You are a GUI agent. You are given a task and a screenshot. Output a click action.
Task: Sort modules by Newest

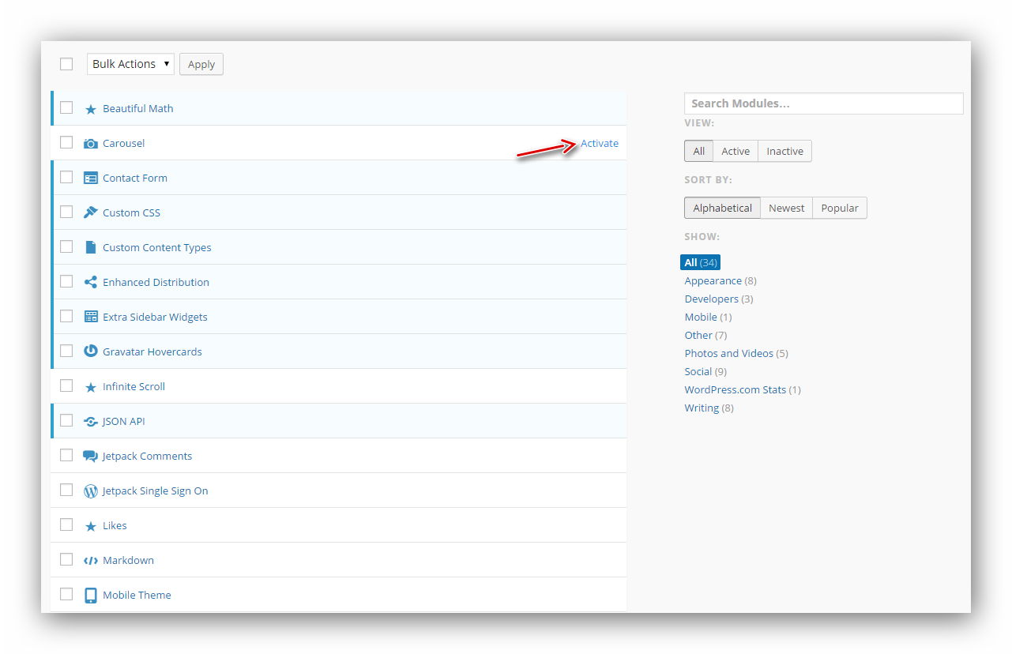787,208
